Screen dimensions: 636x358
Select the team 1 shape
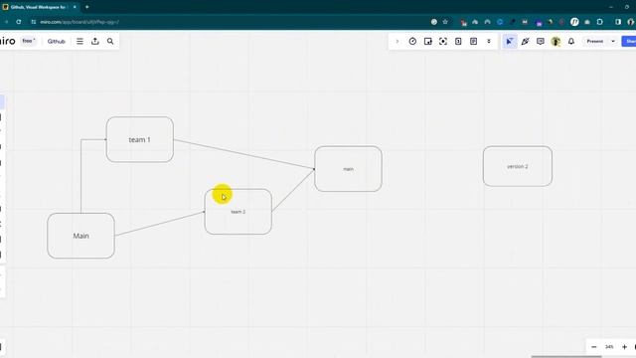(140, 139)
